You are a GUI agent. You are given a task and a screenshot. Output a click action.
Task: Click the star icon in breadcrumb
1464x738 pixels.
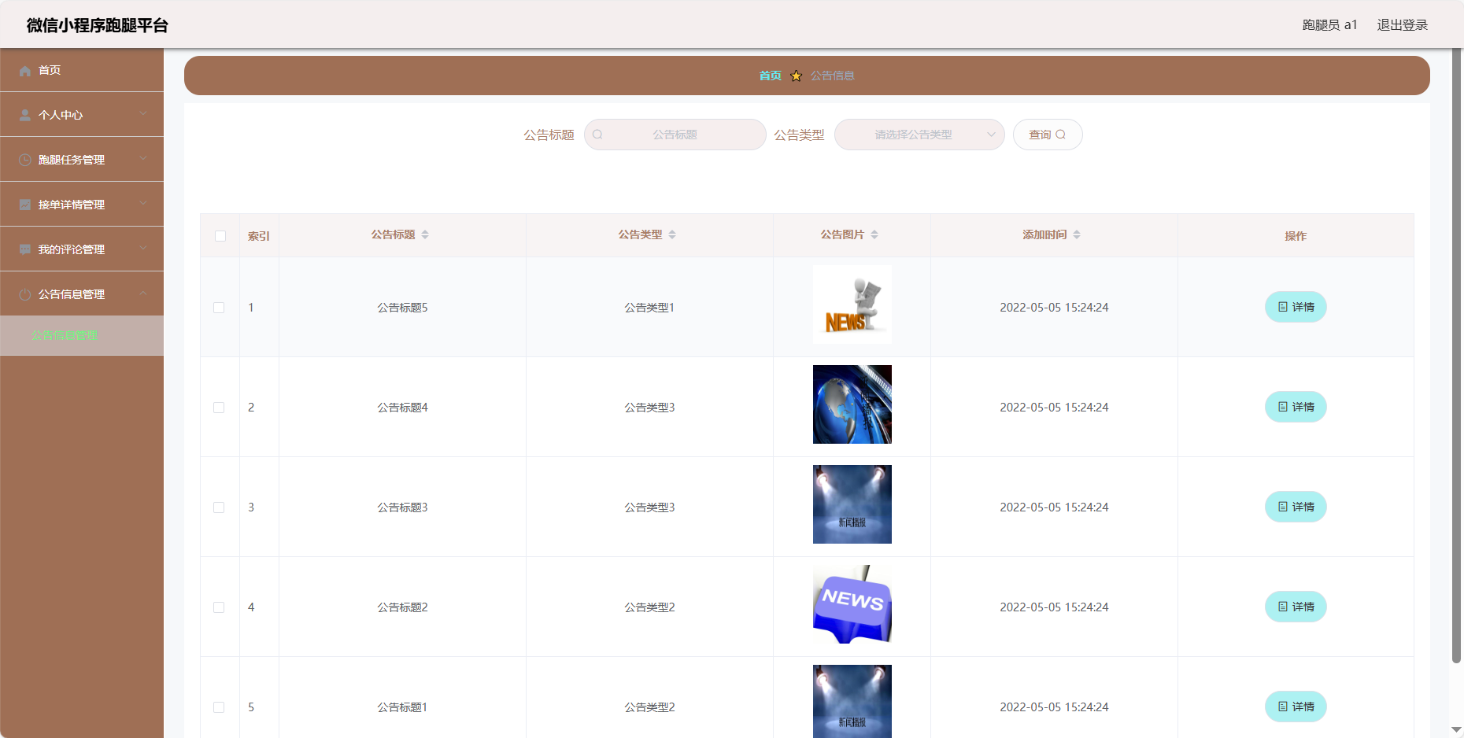point(796,76)
